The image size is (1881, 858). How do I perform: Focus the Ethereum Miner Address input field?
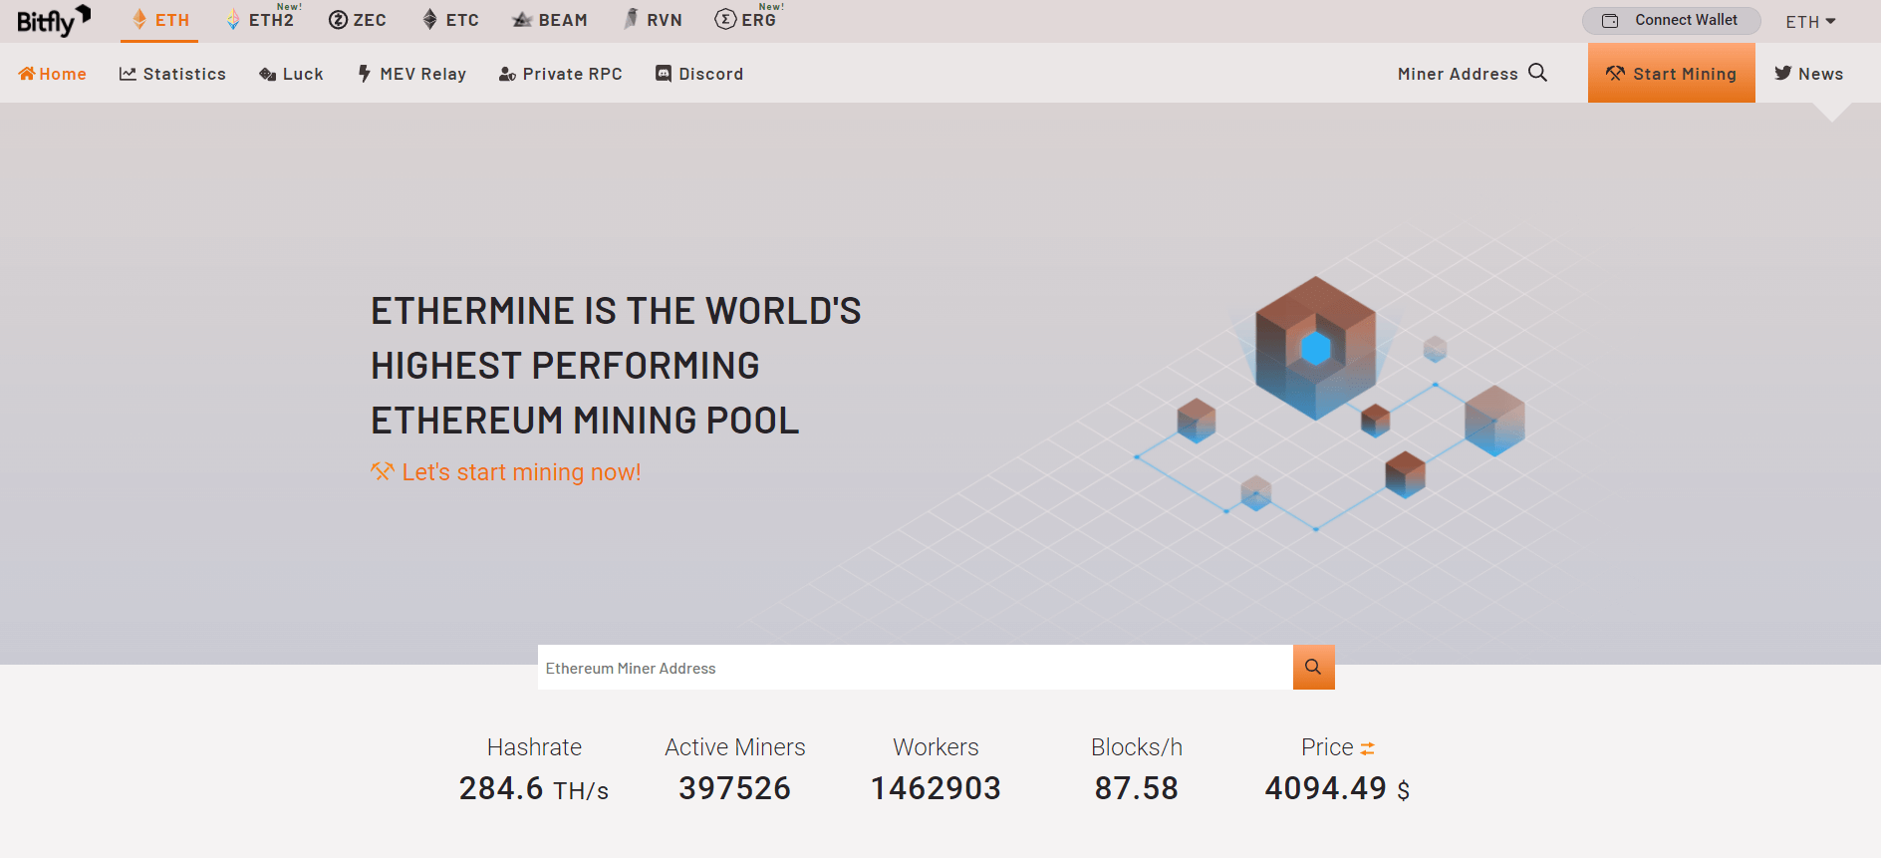coord(916,668)
